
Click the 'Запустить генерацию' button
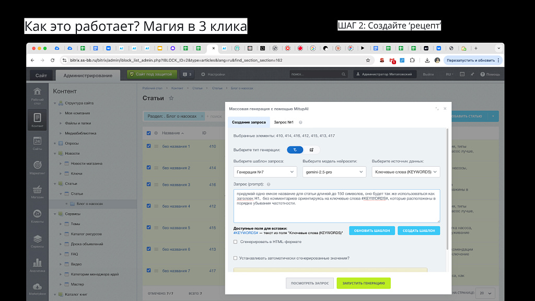363,283
